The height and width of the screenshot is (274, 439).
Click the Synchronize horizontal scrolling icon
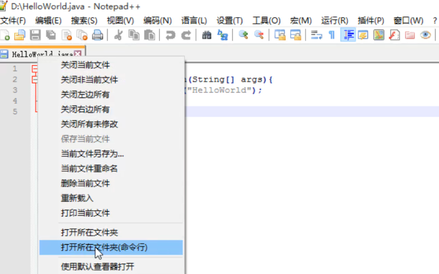coord(296,35)
